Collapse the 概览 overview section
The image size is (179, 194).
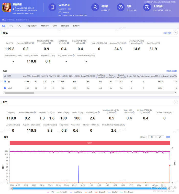click(175, 33)
